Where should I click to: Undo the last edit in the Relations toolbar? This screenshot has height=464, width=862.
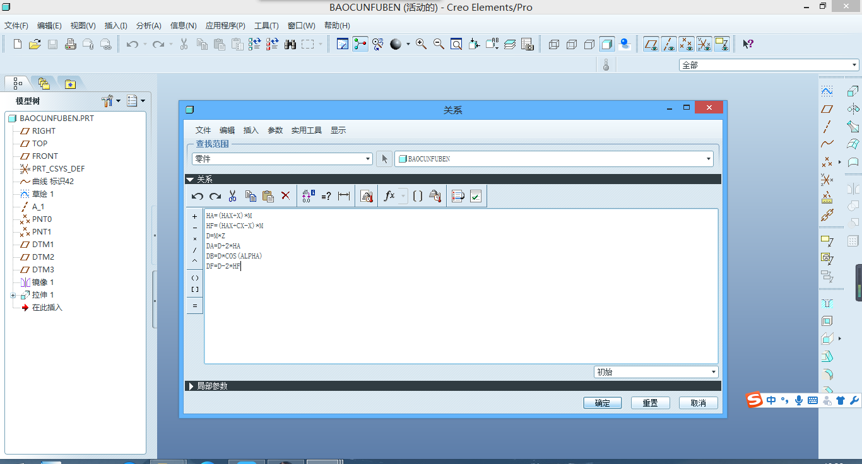[198, 196]
